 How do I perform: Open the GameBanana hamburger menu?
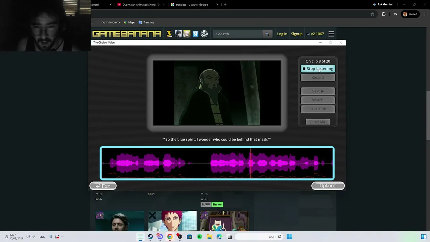click(331, 34)
